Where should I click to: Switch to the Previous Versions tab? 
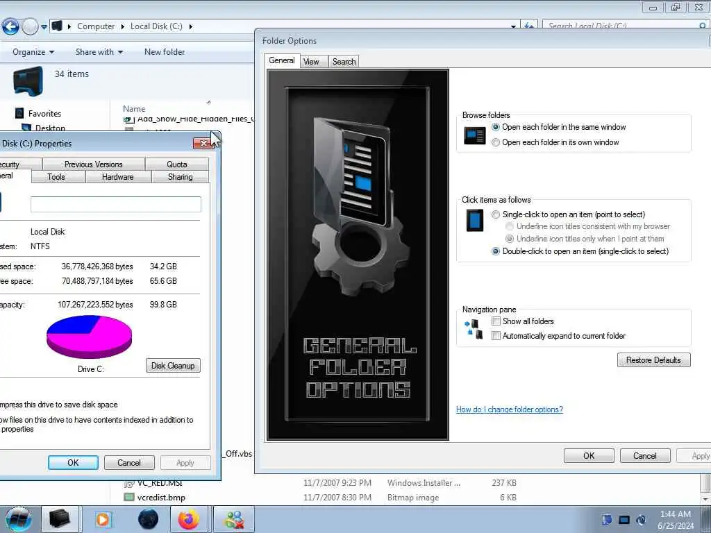click(94, 164)
